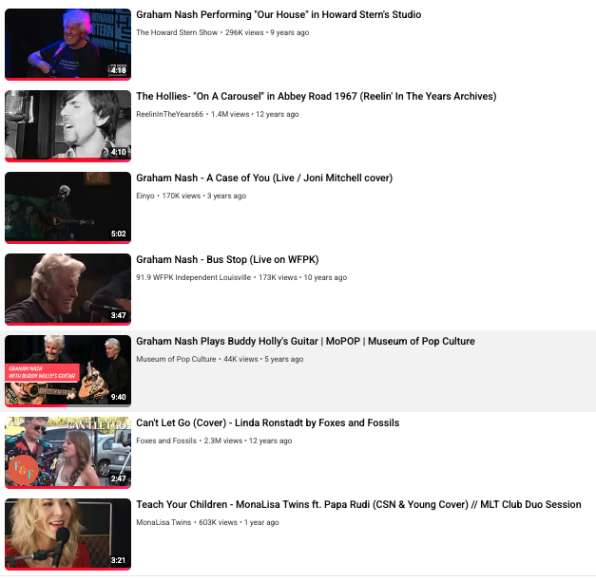
Task: Open title "Graham Nash Performing Our House"
Action: tap(279, 15)
